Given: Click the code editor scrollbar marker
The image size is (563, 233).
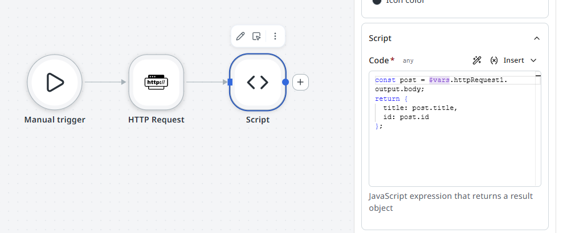Looking at the screenshot, I should click(538, 76).
